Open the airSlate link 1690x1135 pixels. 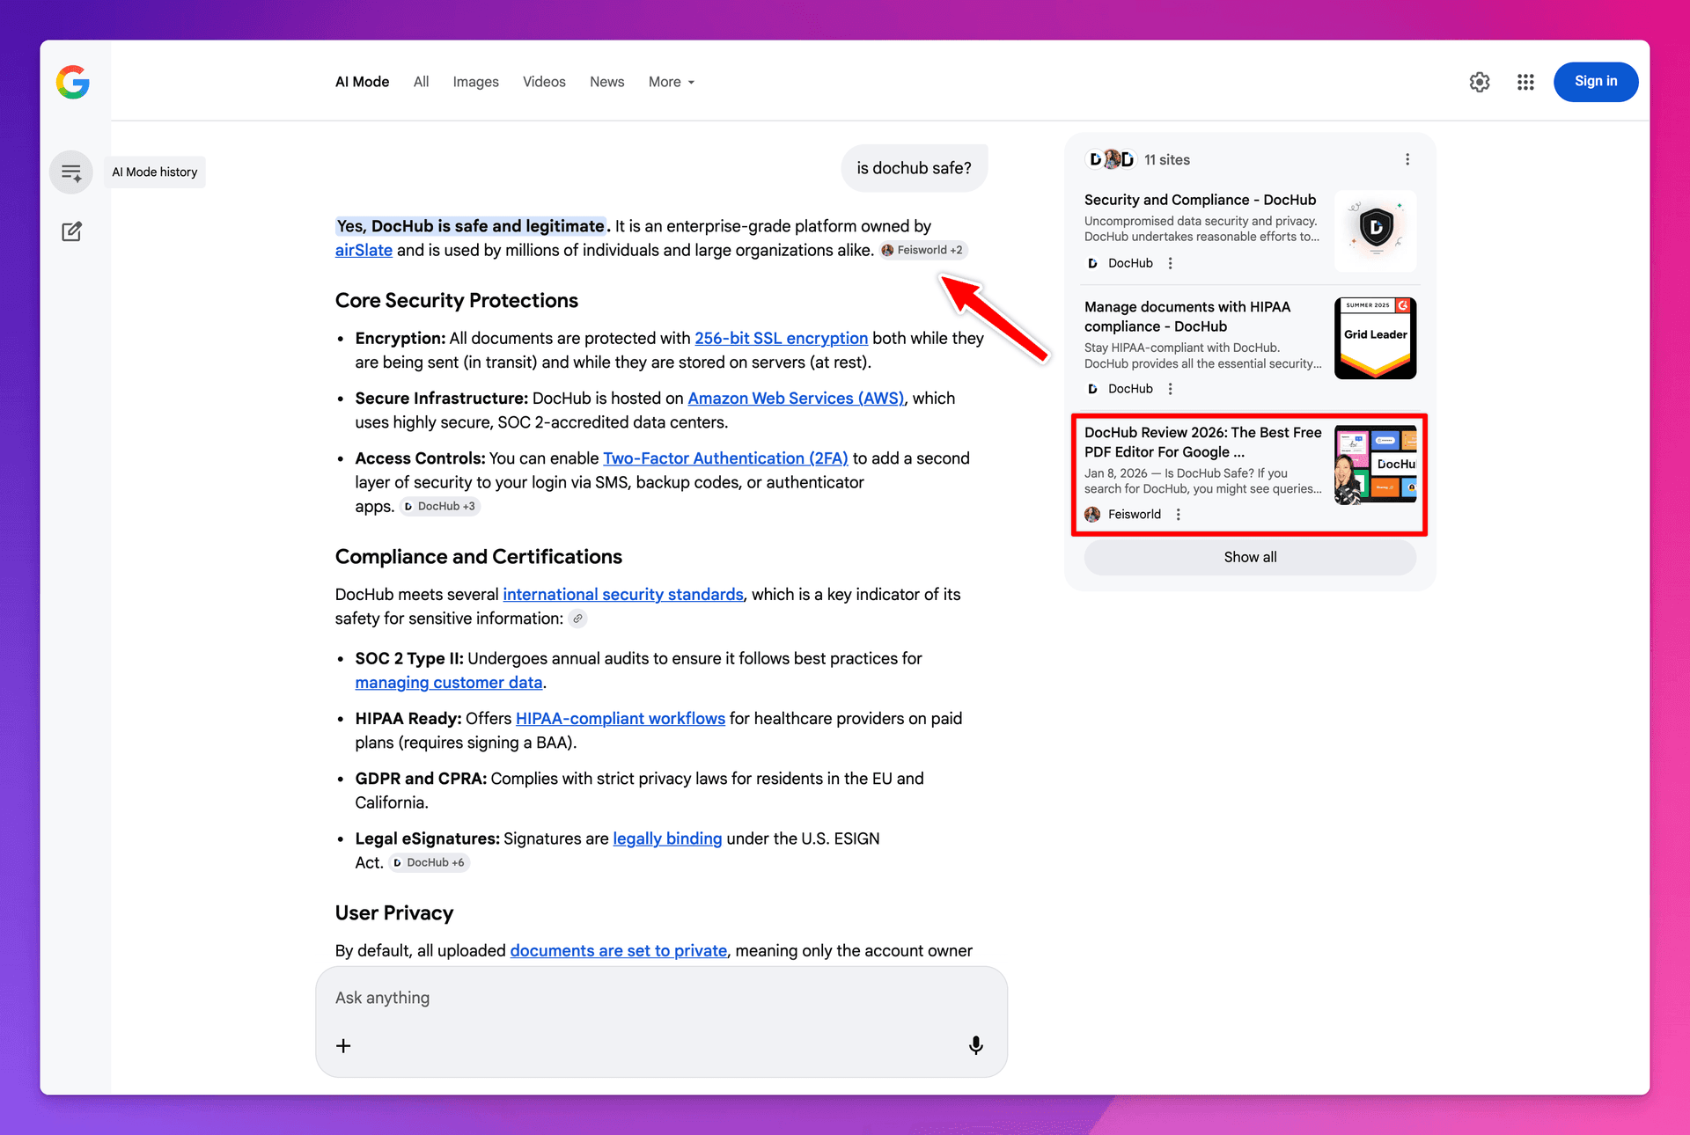(364, 250)
